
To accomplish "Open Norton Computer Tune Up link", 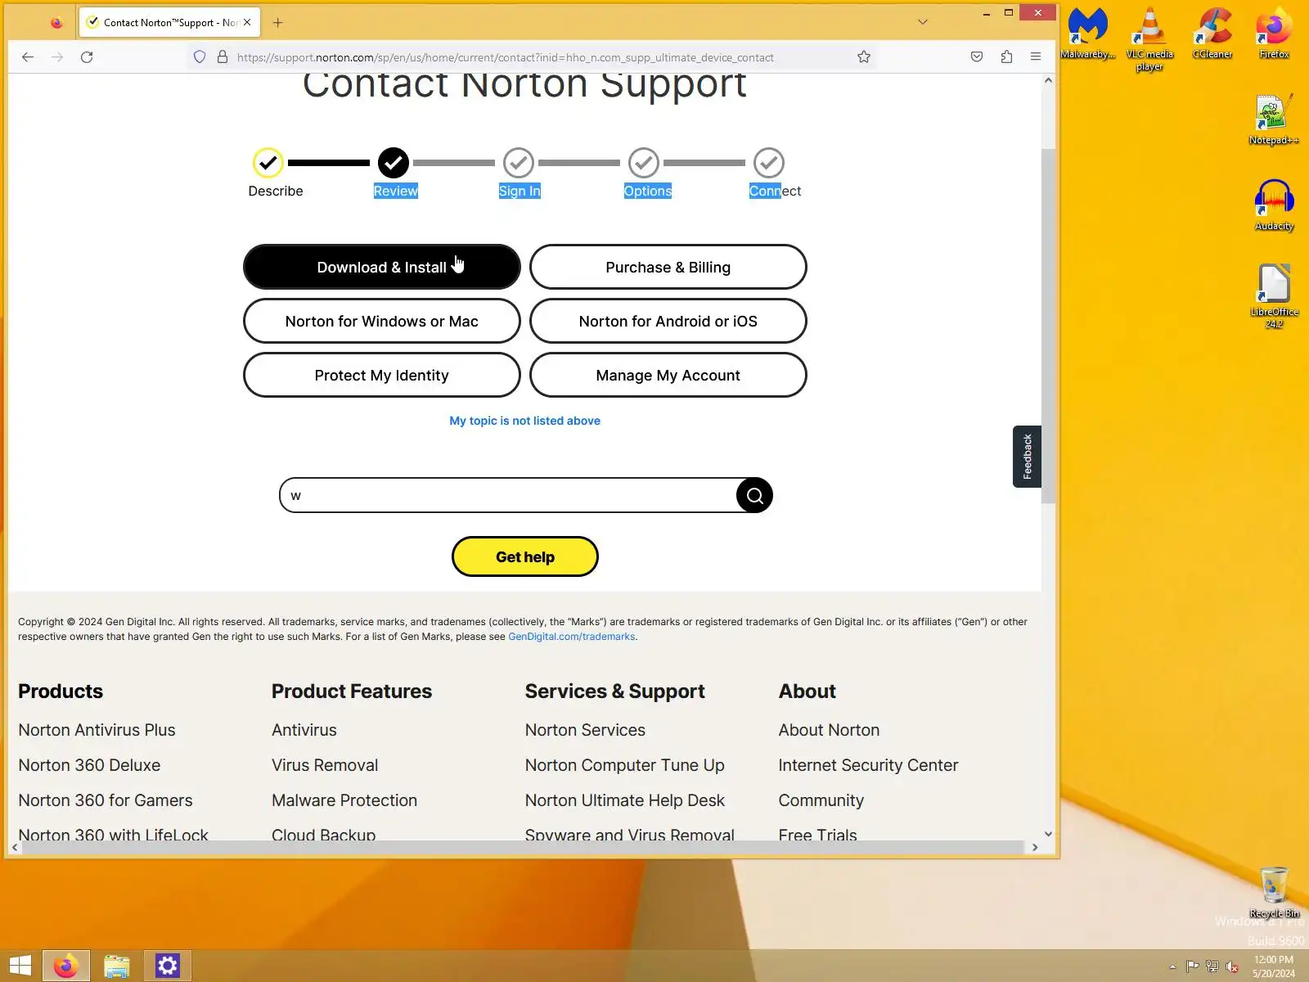I will point(625,765).
